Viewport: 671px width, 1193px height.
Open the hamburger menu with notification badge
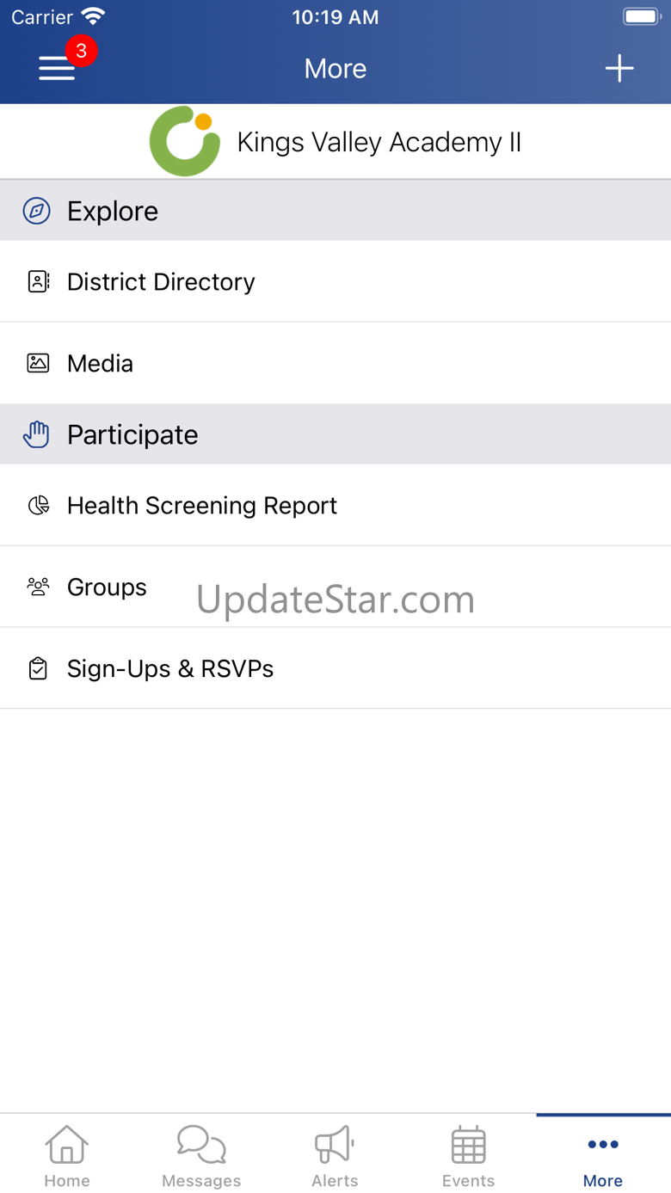(58, 68)
